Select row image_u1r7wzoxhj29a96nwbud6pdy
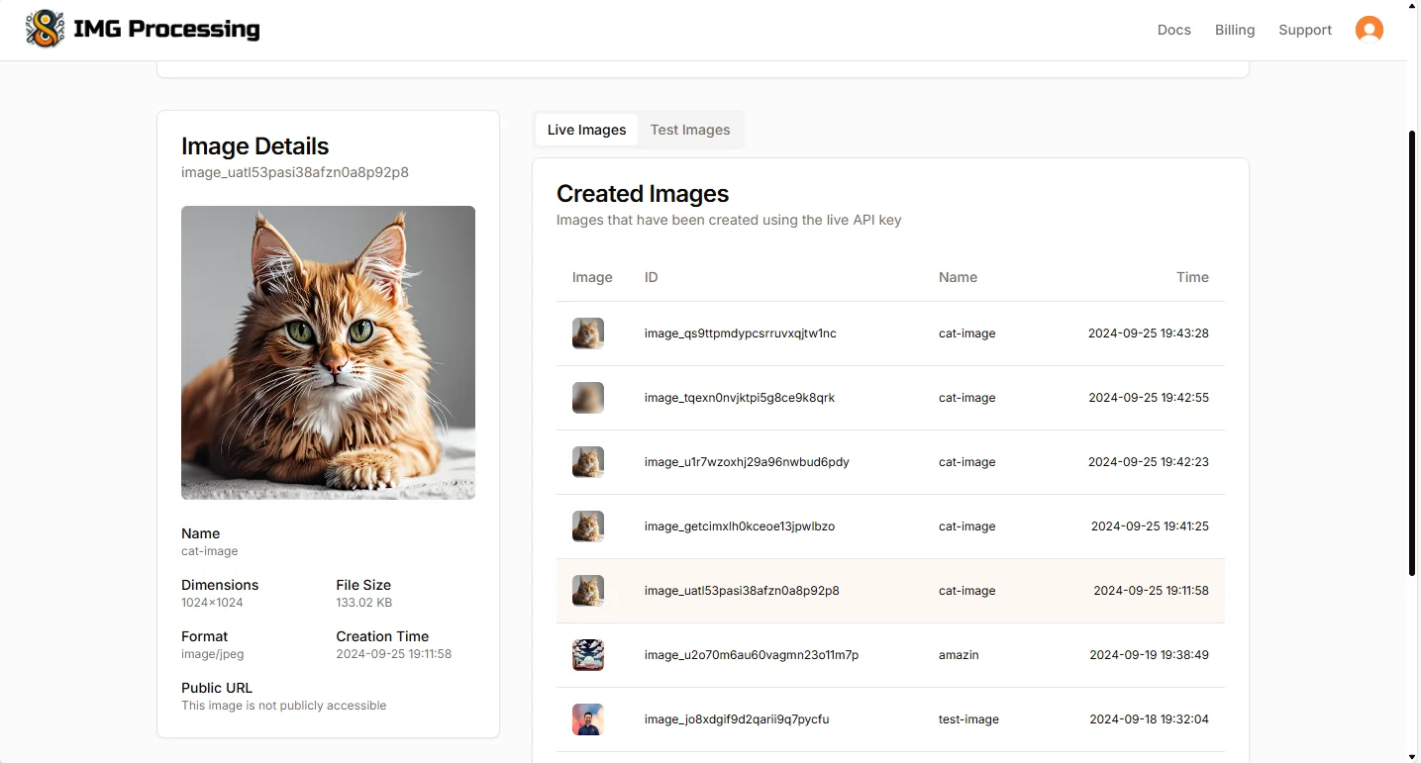 tap(747, 462)
